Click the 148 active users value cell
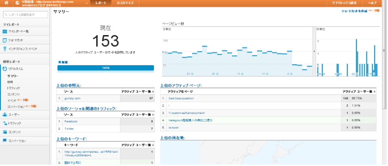Image resolution: width=388 pixels, height=166 pixels. click(345, 99)
